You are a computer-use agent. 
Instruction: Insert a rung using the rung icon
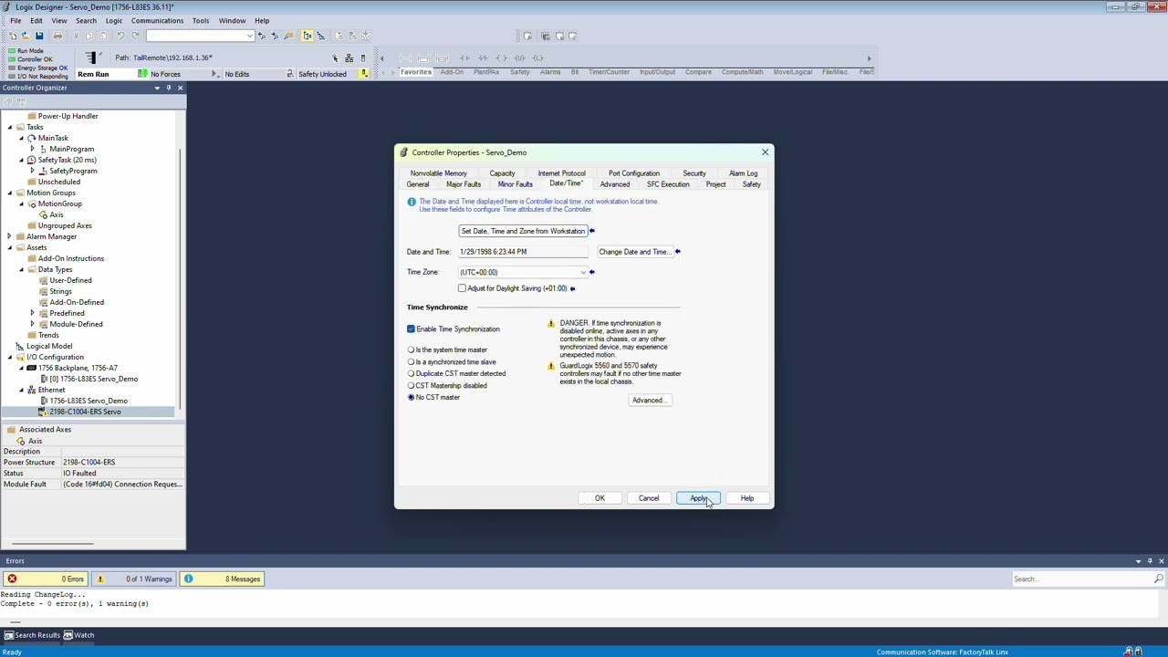406,58
